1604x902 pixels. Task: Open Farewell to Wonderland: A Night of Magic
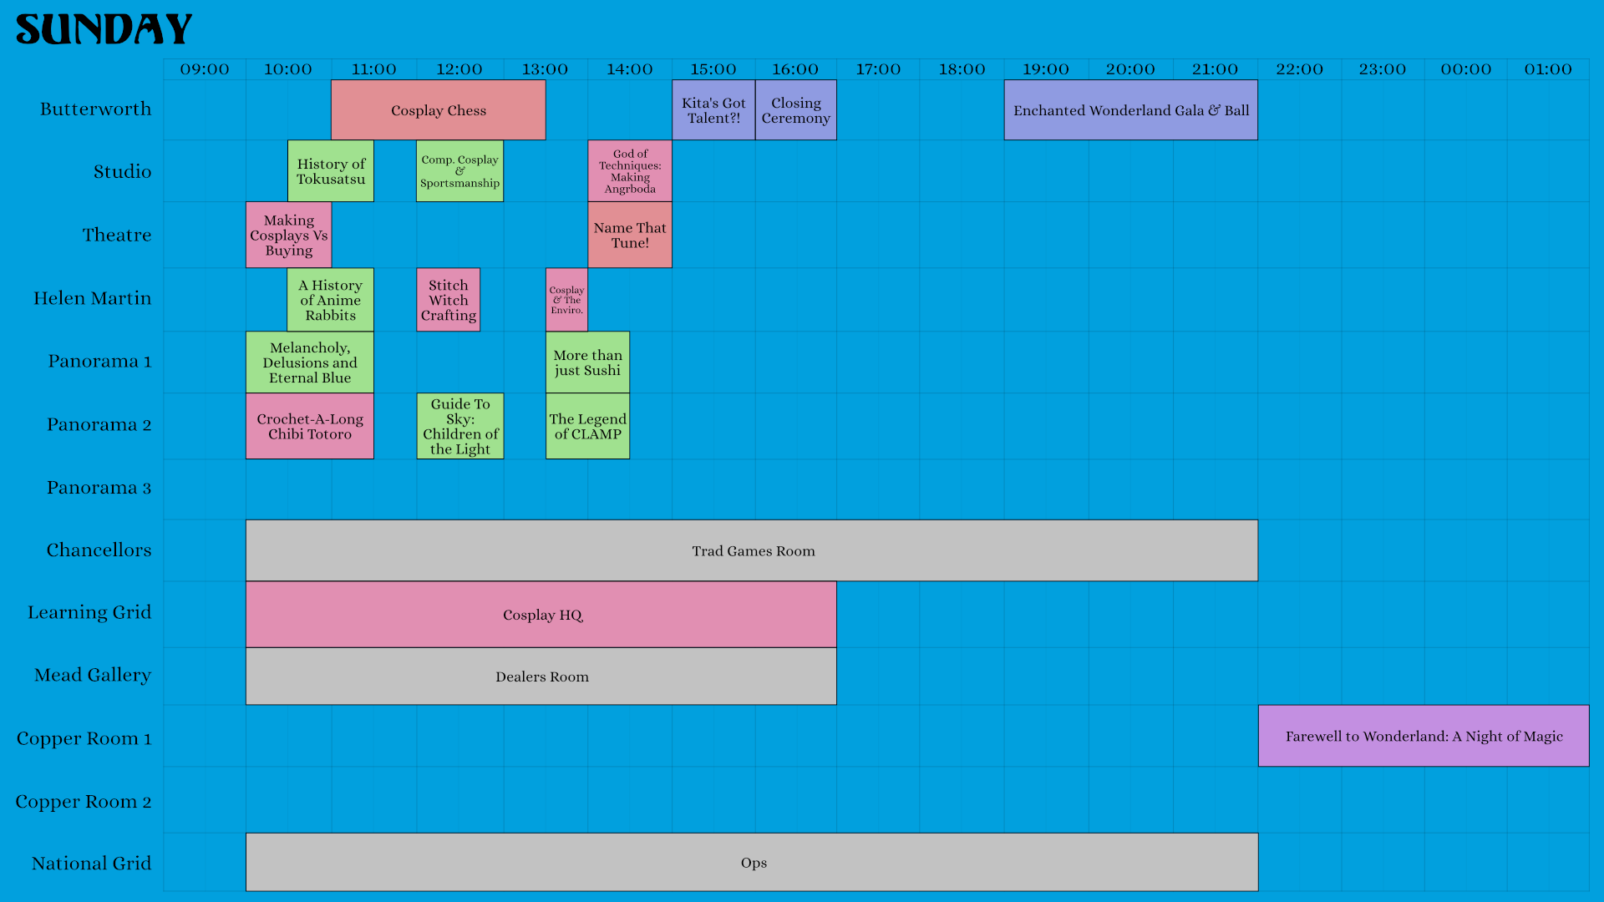[1424, 736]
